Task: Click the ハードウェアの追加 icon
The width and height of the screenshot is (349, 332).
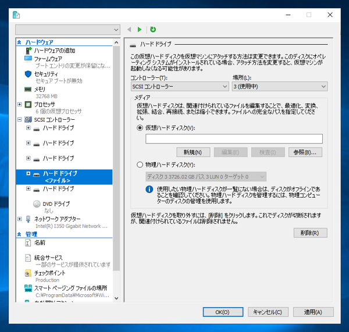Action: coord(29,51)
